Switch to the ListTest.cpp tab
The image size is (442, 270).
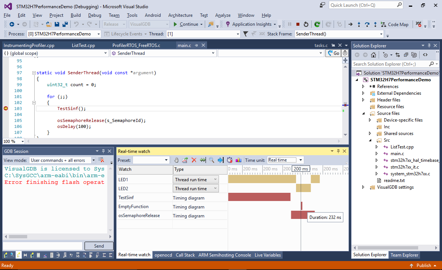[83, 45]
